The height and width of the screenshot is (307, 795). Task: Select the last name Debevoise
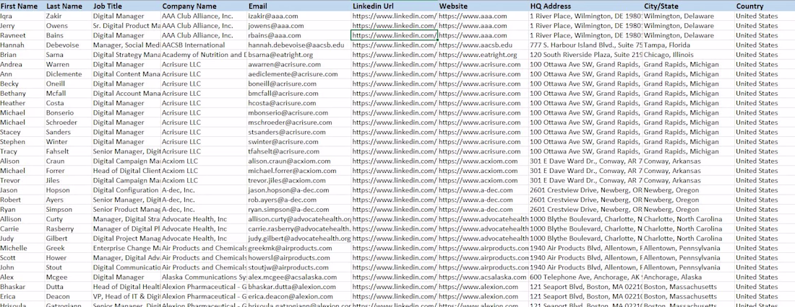pos(69,45)
